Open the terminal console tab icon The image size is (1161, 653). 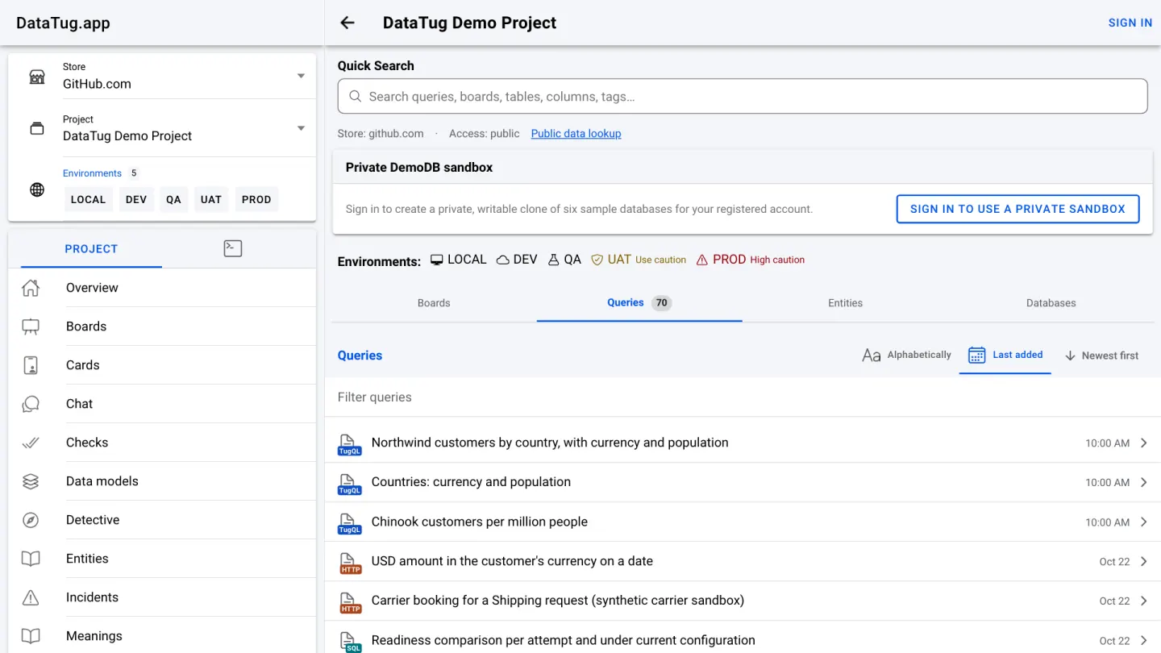[x=233, y=248]
